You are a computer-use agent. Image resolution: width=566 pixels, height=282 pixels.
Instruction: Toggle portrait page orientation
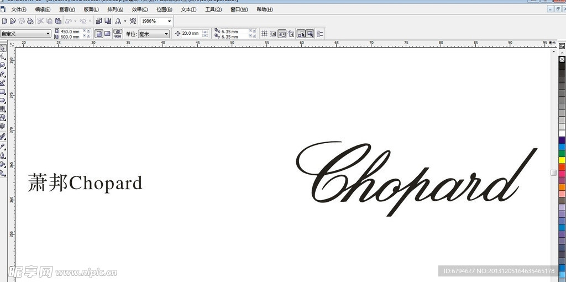point(98,34)
